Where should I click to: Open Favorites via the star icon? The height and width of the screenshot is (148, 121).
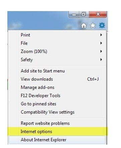93,26
